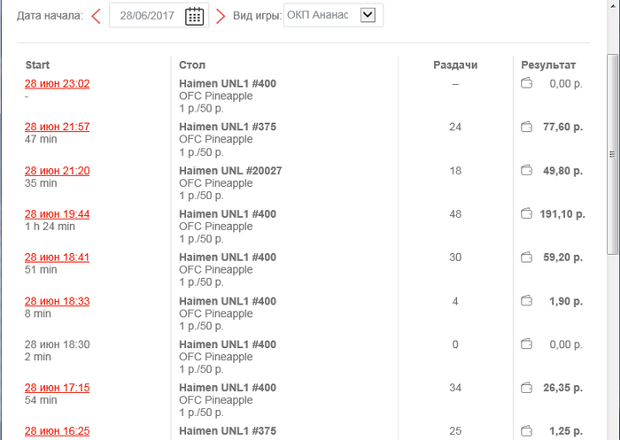
Task: Click wallet icon for 26,35 р. result
Action: (x=527, y=388)
